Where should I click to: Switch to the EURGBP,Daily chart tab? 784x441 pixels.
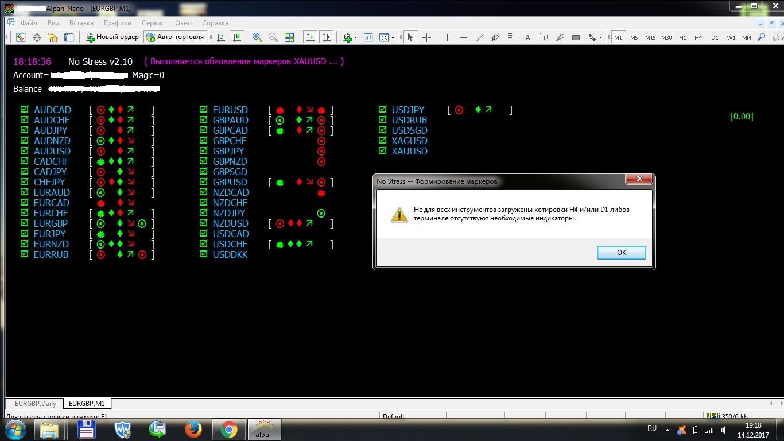[36, 404]
